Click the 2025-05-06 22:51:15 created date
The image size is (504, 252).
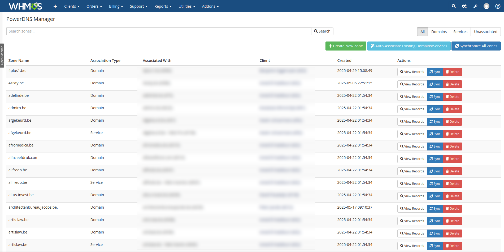click(355, 83)
